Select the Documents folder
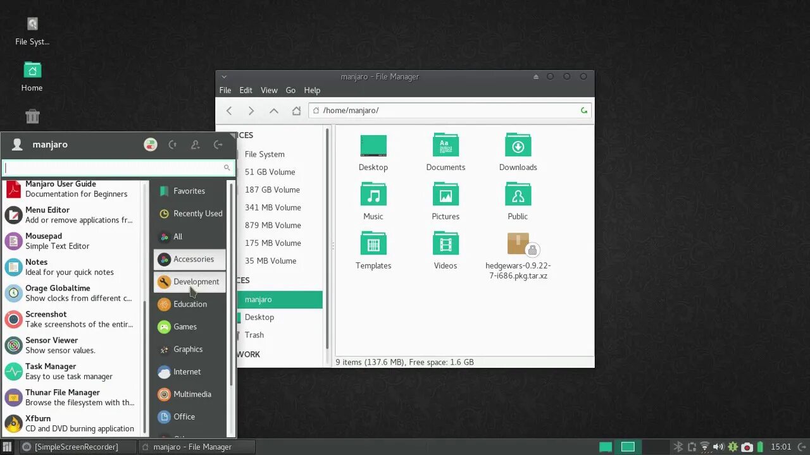Viewport: 810px width, 455px height. click(x=445, y=152)
